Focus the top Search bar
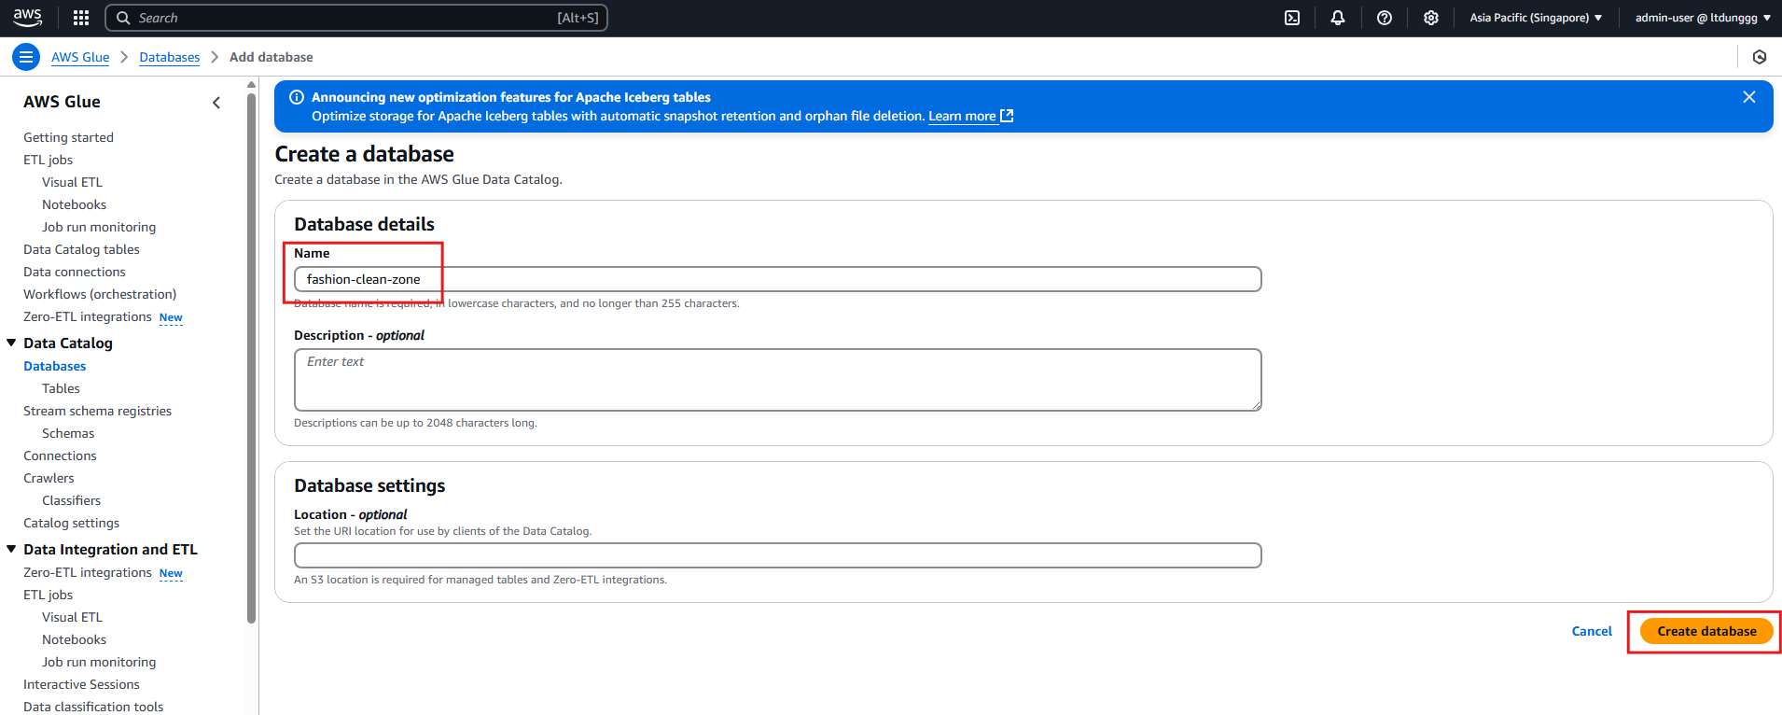This screenshot has height=715, width=1782. pyautogui.click(x=356, y=18)
